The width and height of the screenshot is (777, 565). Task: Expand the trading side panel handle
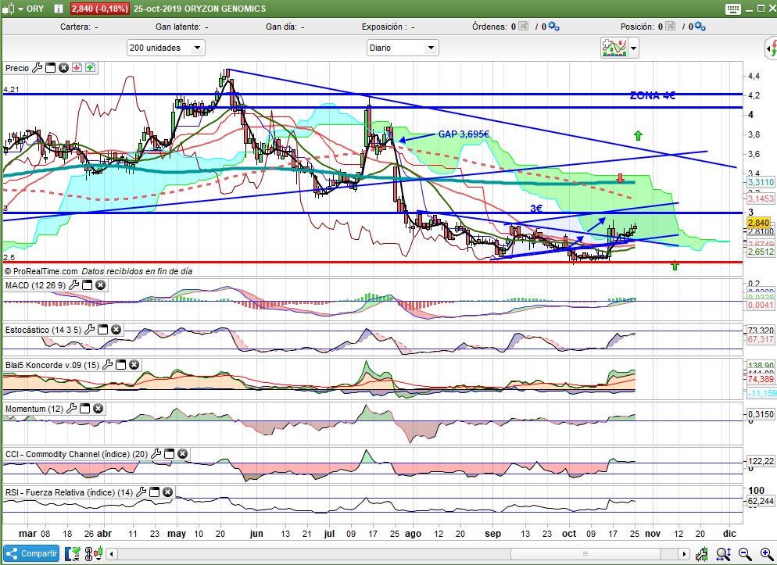pos(771,48)
